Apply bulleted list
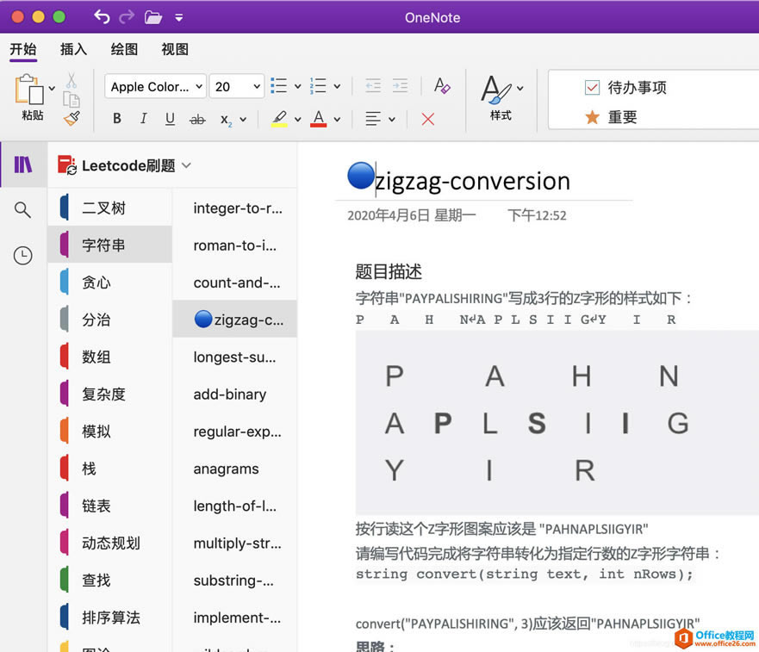 click(x=279, y=85)
